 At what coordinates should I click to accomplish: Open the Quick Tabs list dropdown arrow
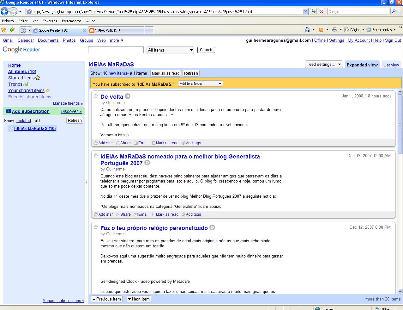29,30
